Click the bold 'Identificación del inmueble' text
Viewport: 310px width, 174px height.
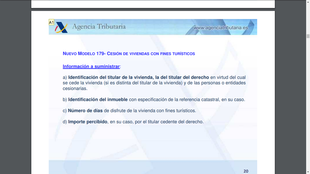click(98, 100)
